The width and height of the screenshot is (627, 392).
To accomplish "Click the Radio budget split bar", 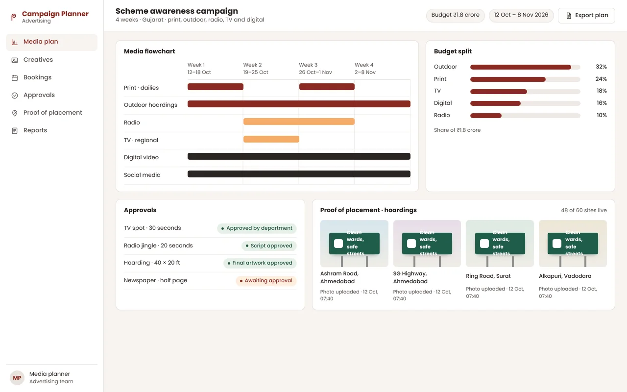I will tap(525, 116).
